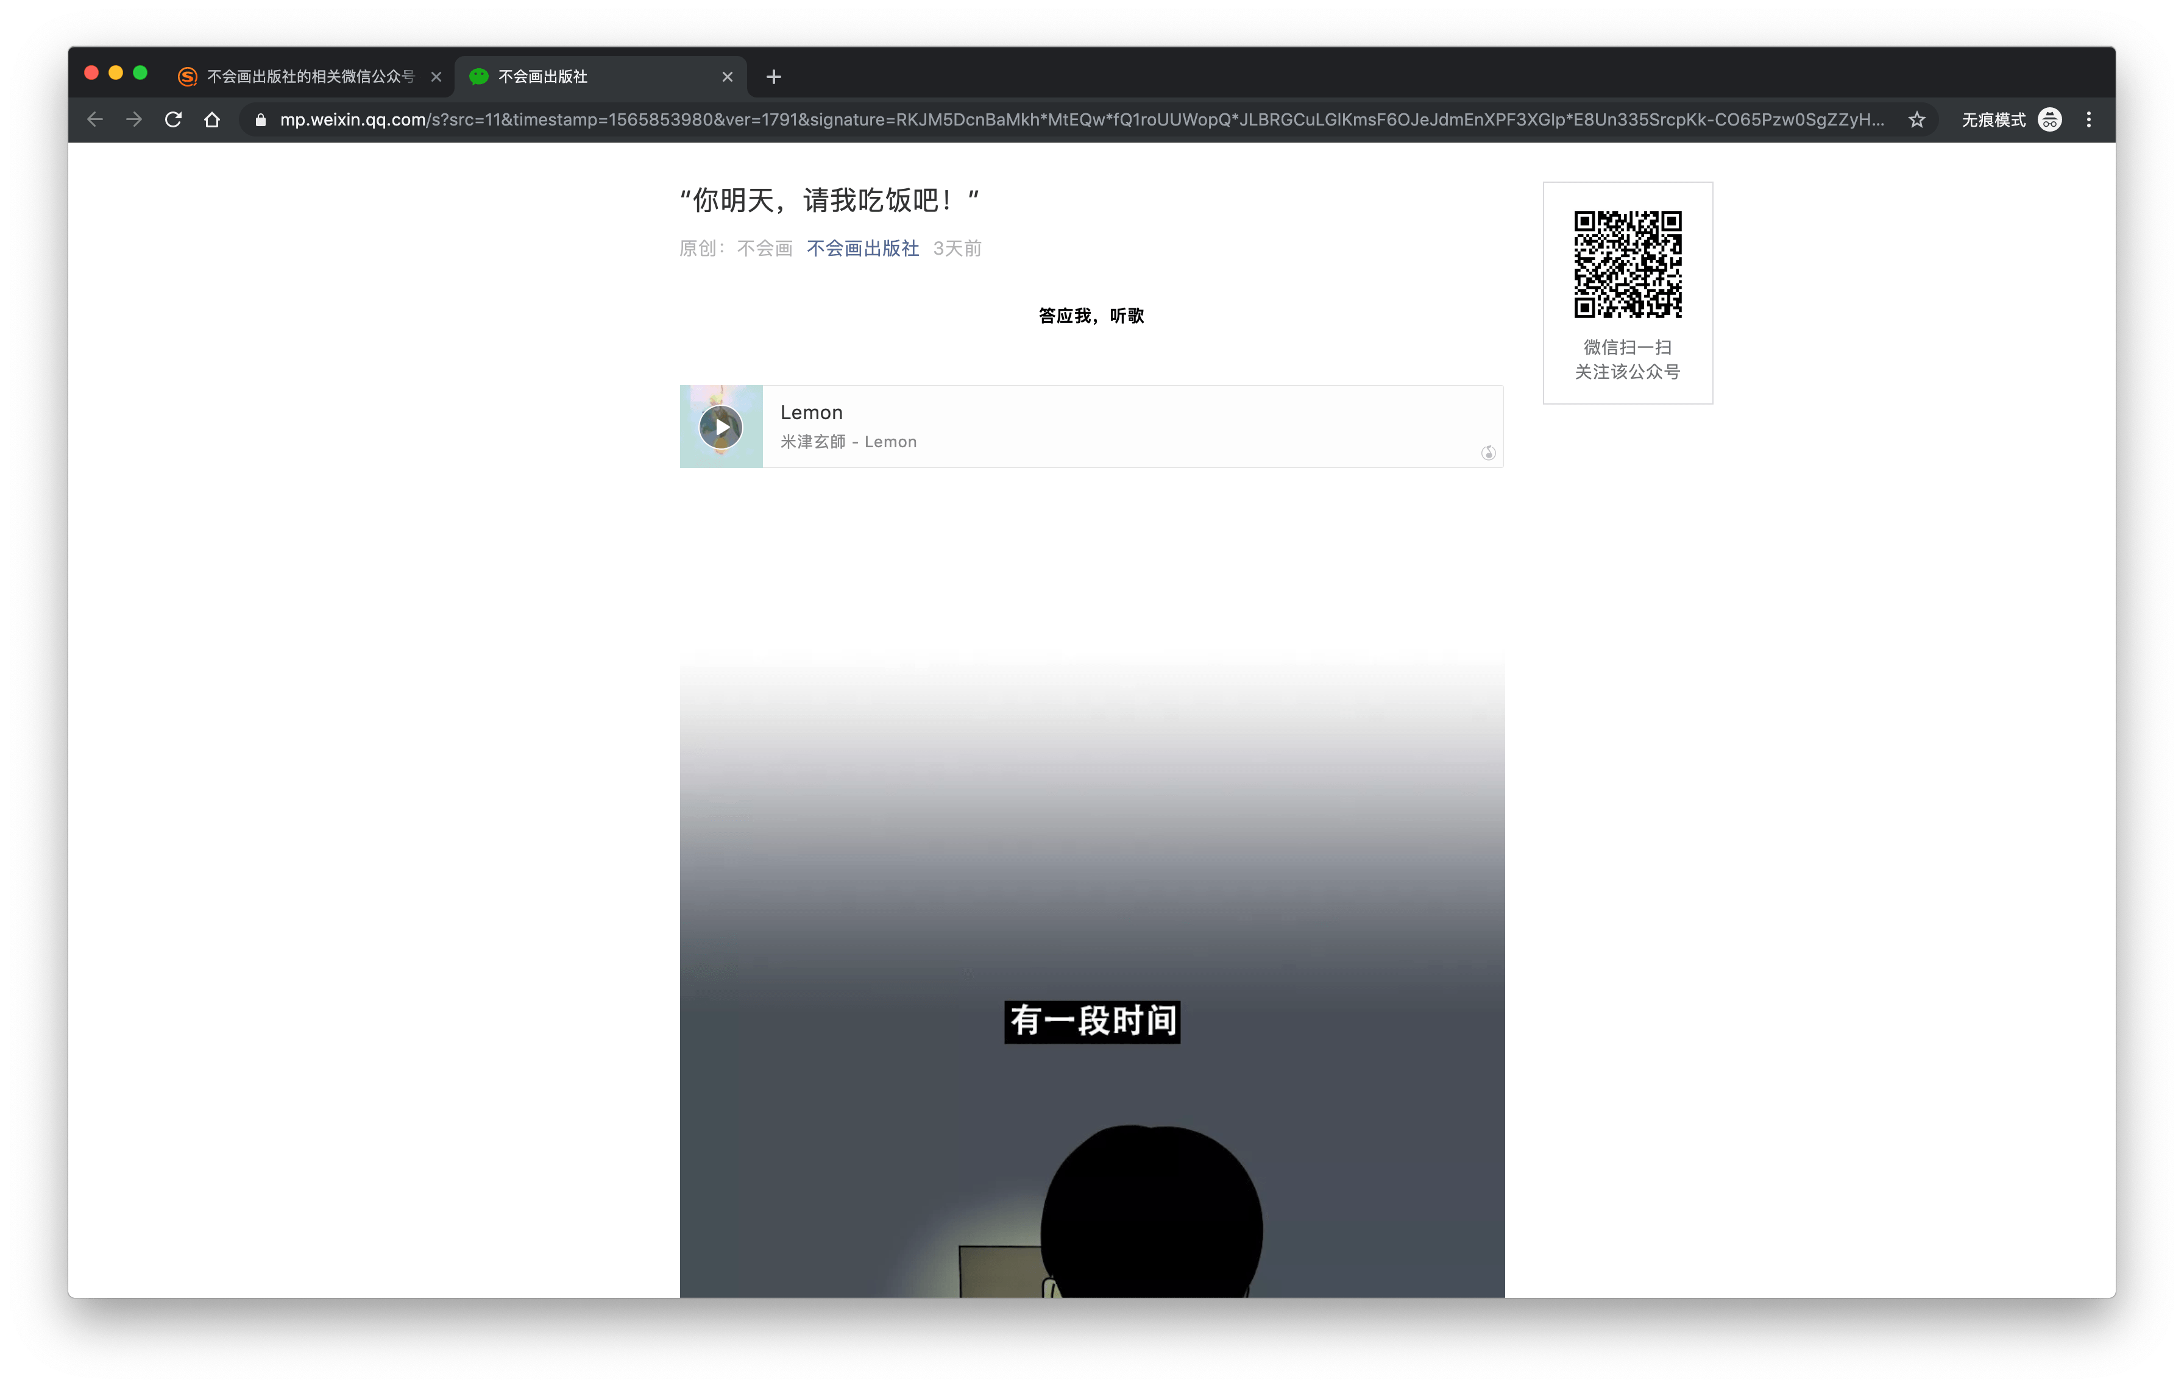The width and height of the screenshot is (2184, 1388).
Task: Click the Lemon music card title
Action: (x=811, y=413)
